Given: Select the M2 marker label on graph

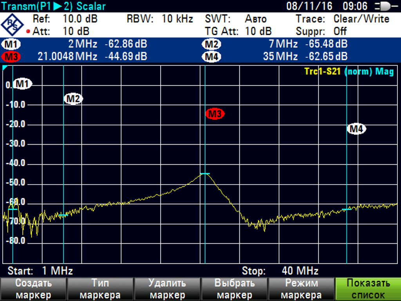Looking at the screenshot, I should pos(73,99).
